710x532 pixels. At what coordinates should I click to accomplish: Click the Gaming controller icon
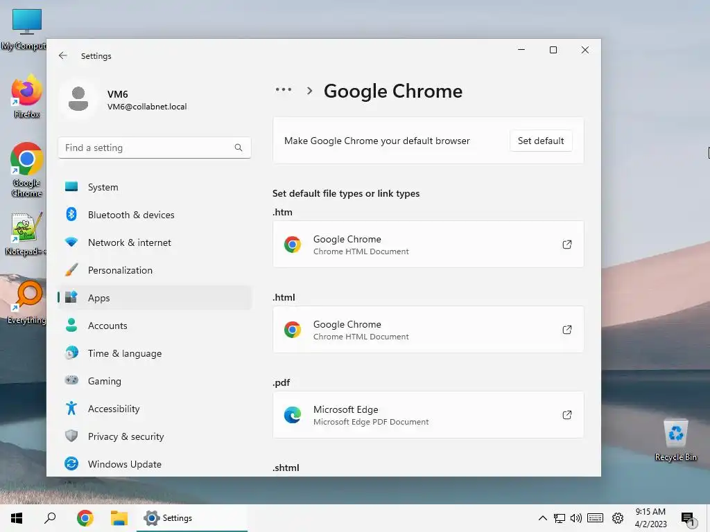71,380
